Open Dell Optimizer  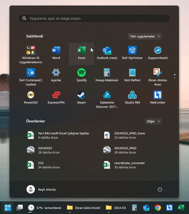(132, 54)
